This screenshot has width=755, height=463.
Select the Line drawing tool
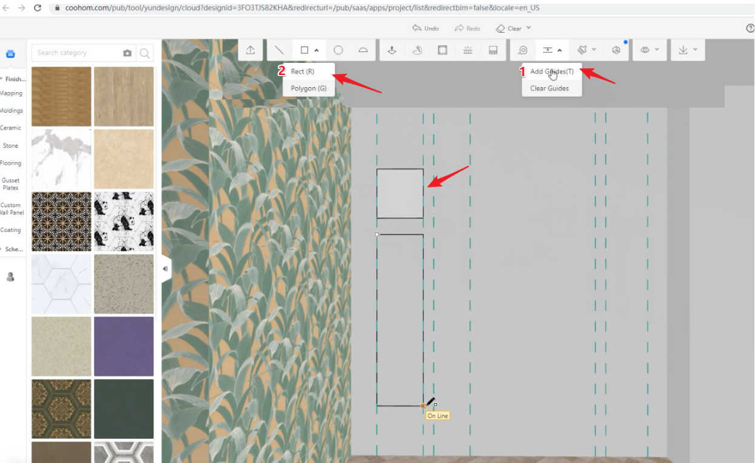point(279,50)
